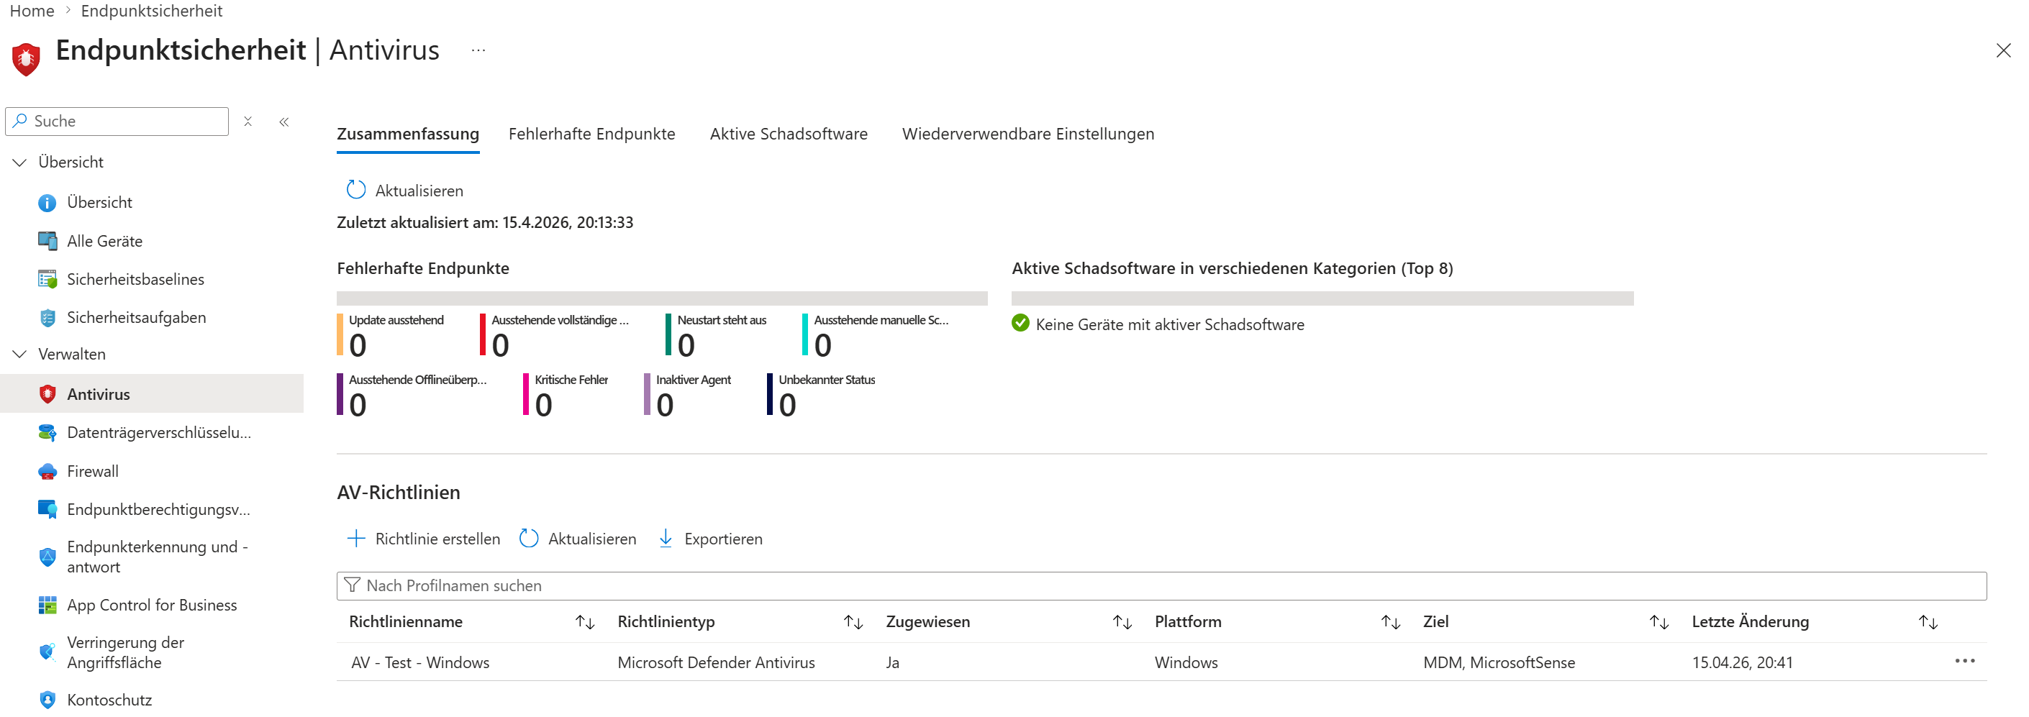This screenshot has width=2029, height=717.
Task: Click the App Control for Business icon
Action: point(47,606)
